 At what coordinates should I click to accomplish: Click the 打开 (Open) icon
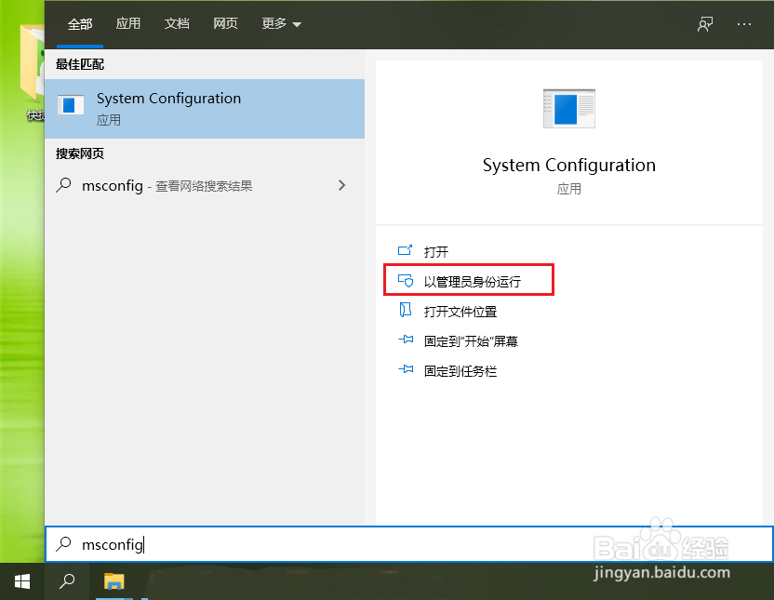tap(406, 251)
